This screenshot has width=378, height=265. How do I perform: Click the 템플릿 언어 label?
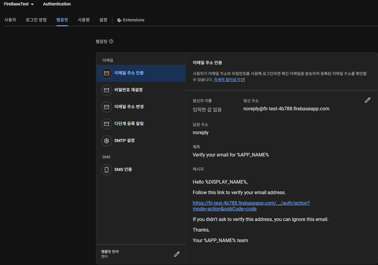[110, 251]
